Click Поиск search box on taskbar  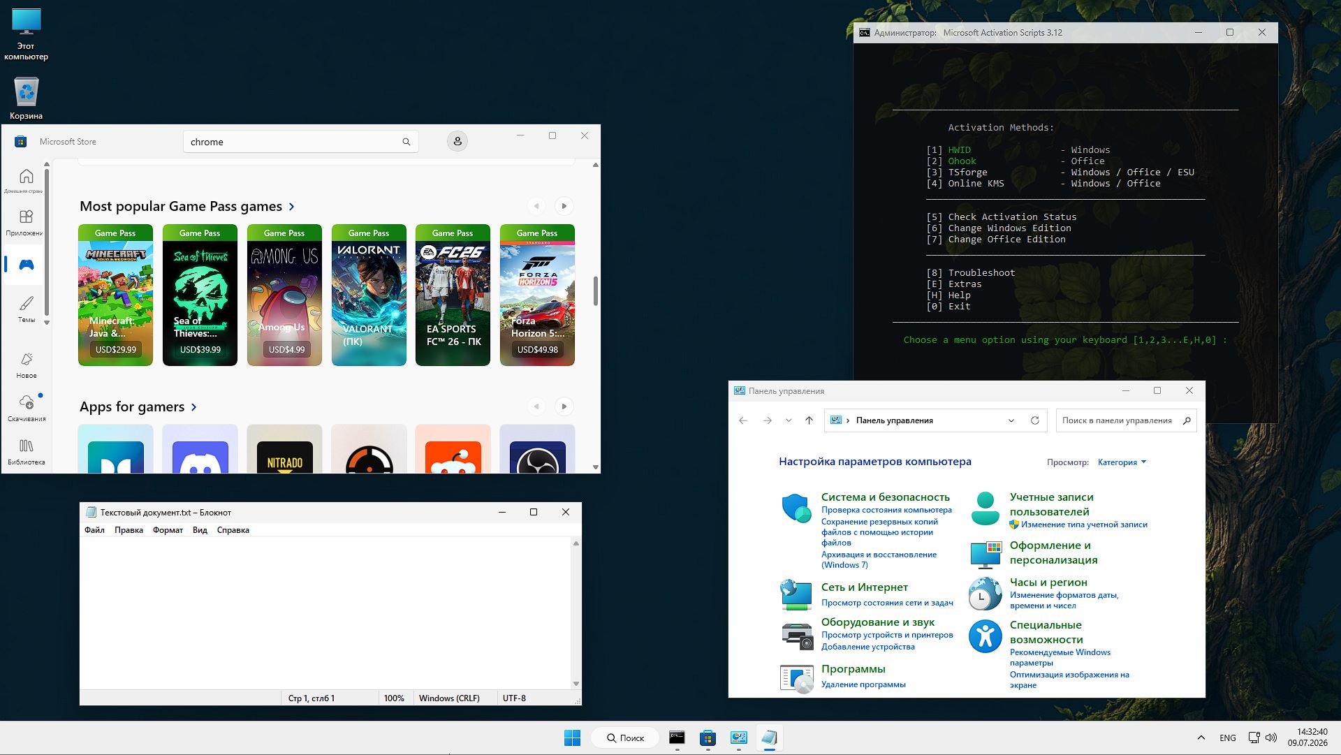(625, 738)
